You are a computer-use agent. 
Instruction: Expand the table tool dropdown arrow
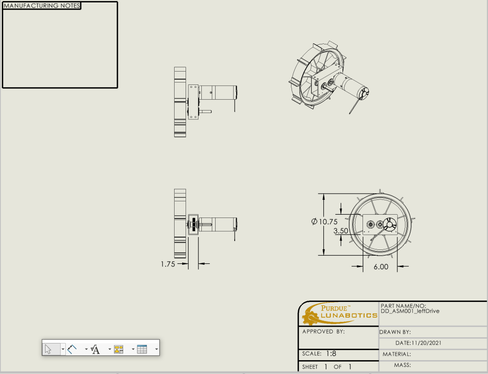pyautogui.click(x=156, y=350)
